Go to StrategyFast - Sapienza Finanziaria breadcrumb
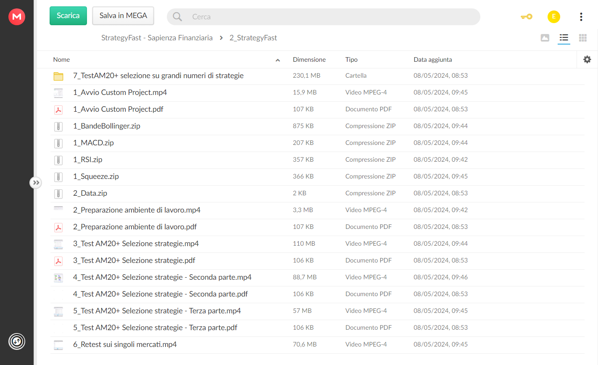 tap(157, 38)
